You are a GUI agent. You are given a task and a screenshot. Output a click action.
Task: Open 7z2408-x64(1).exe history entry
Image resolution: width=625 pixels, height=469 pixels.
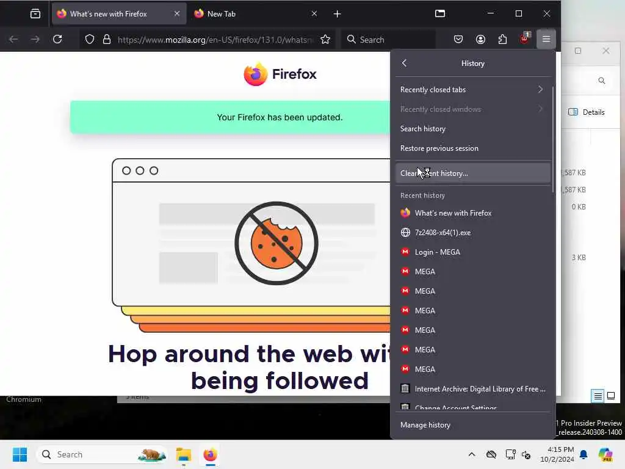tap(472, 233)
